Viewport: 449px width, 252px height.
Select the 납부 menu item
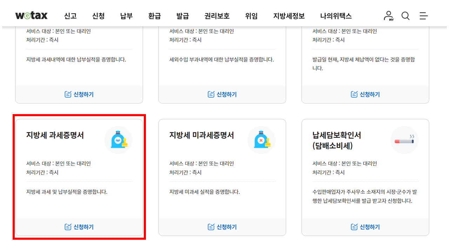point(126,16)
